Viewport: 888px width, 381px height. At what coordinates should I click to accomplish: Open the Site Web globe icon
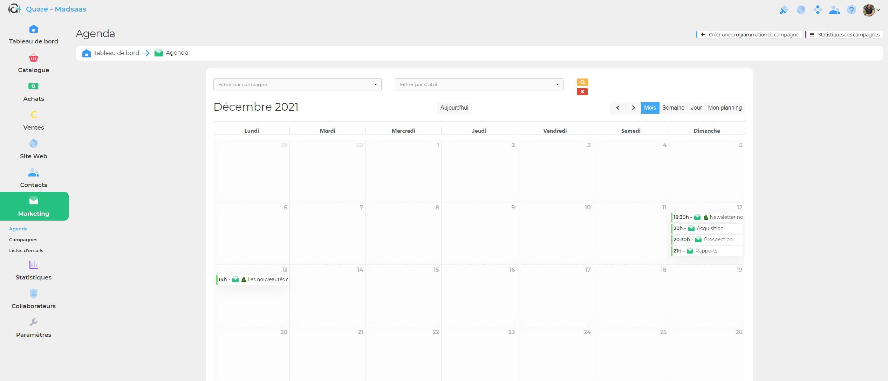(34, 144)
